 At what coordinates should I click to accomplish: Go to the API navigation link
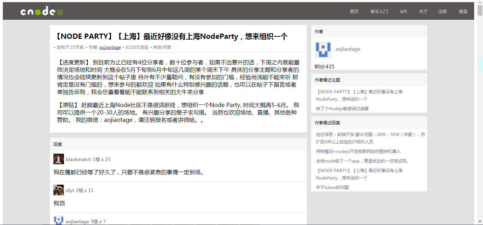[x=403, y=11]
